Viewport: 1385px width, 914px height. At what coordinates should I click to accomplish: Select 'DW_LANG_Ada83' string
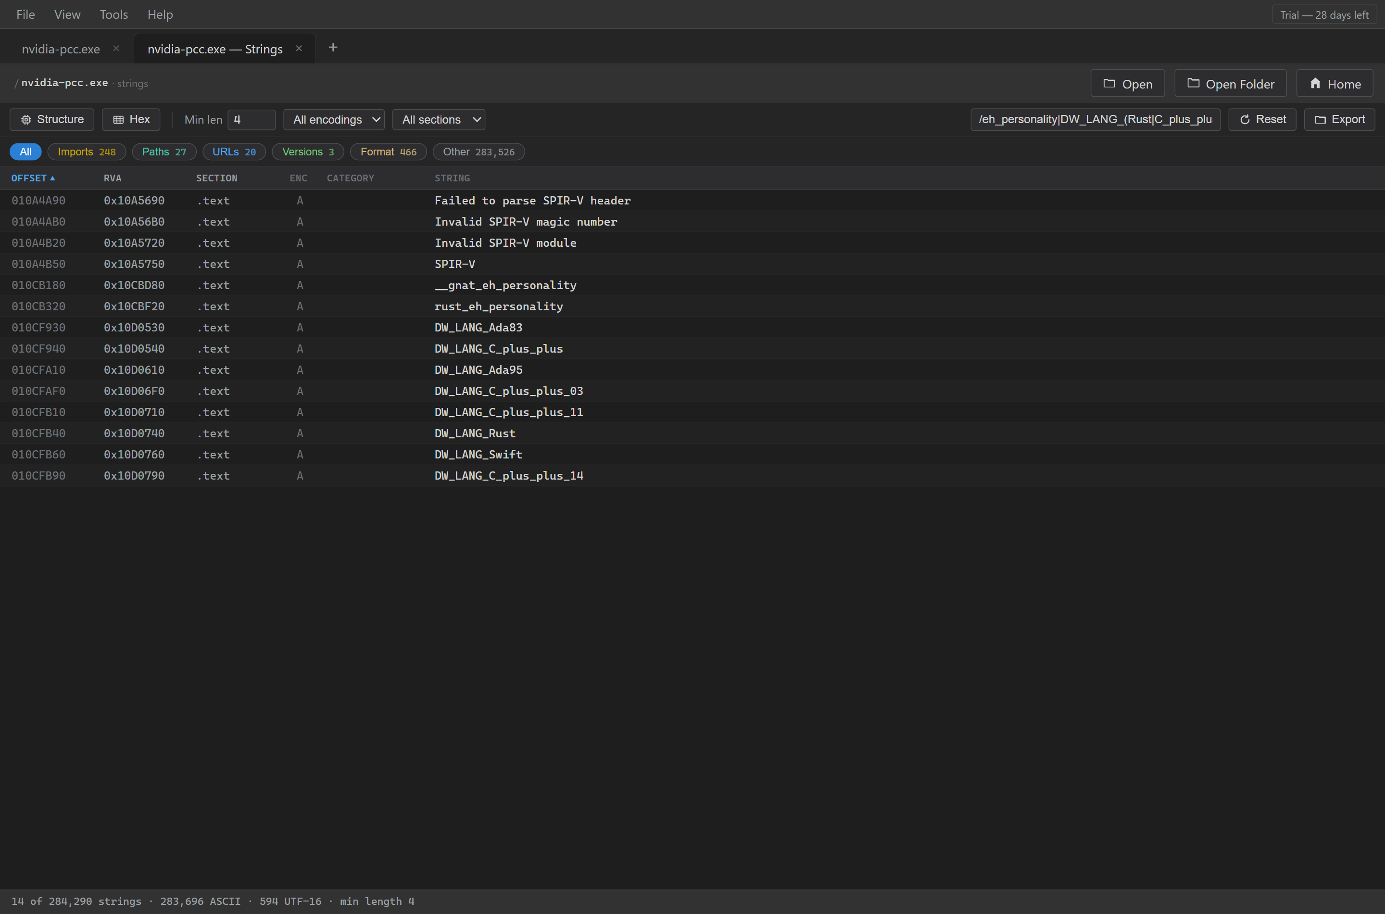coord(478,328)
